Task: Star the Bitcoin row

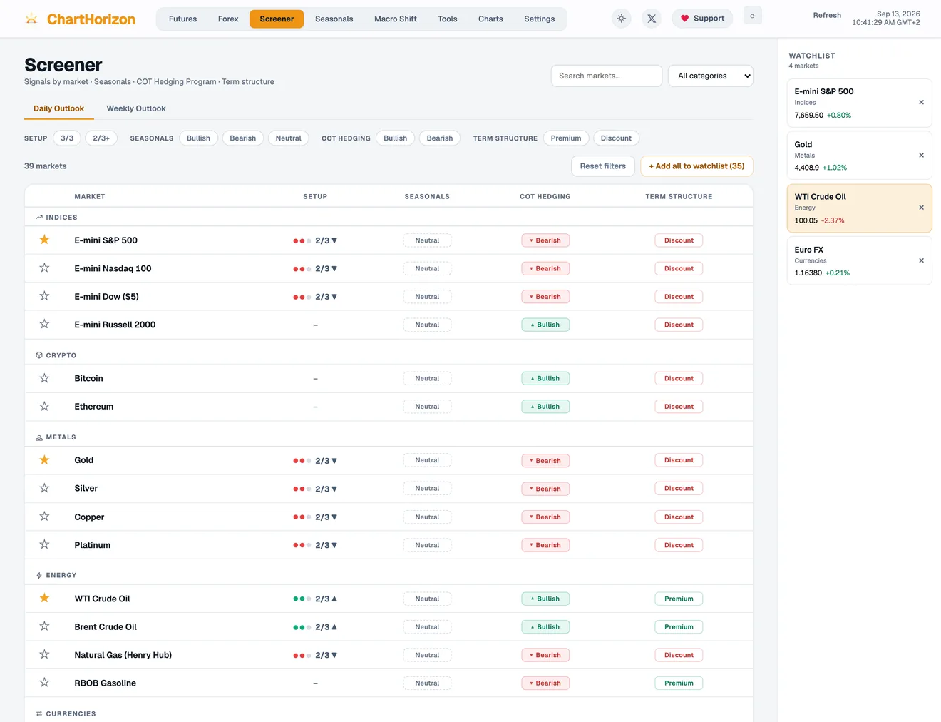Action: coord(44,378)
